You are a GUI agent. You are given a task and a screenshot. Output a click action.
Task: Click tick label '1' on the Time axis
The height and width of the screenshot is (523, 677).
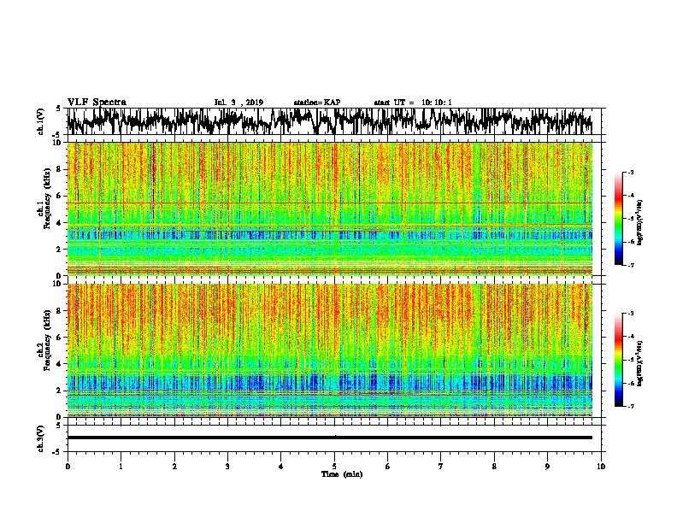(121, 466)
